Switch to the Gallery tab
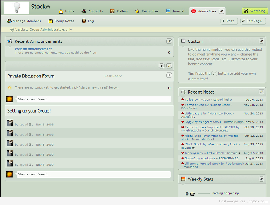 pyautogui.click(x=119, y=11)
